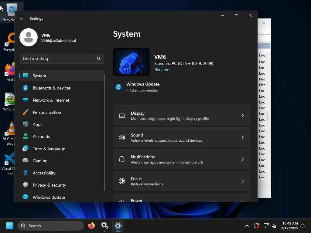The image size is (311, 233).
Task: Open the Gaming settings section
Action: pos(62,160)
